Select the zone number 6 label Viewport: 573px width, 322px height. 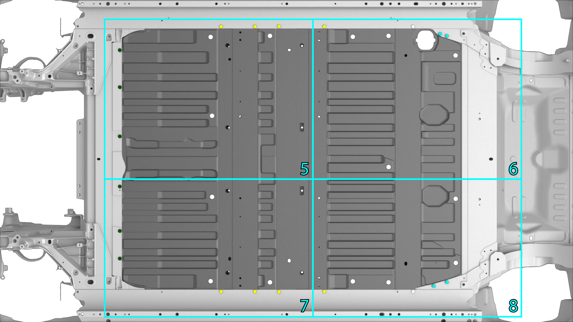point(513,169)
